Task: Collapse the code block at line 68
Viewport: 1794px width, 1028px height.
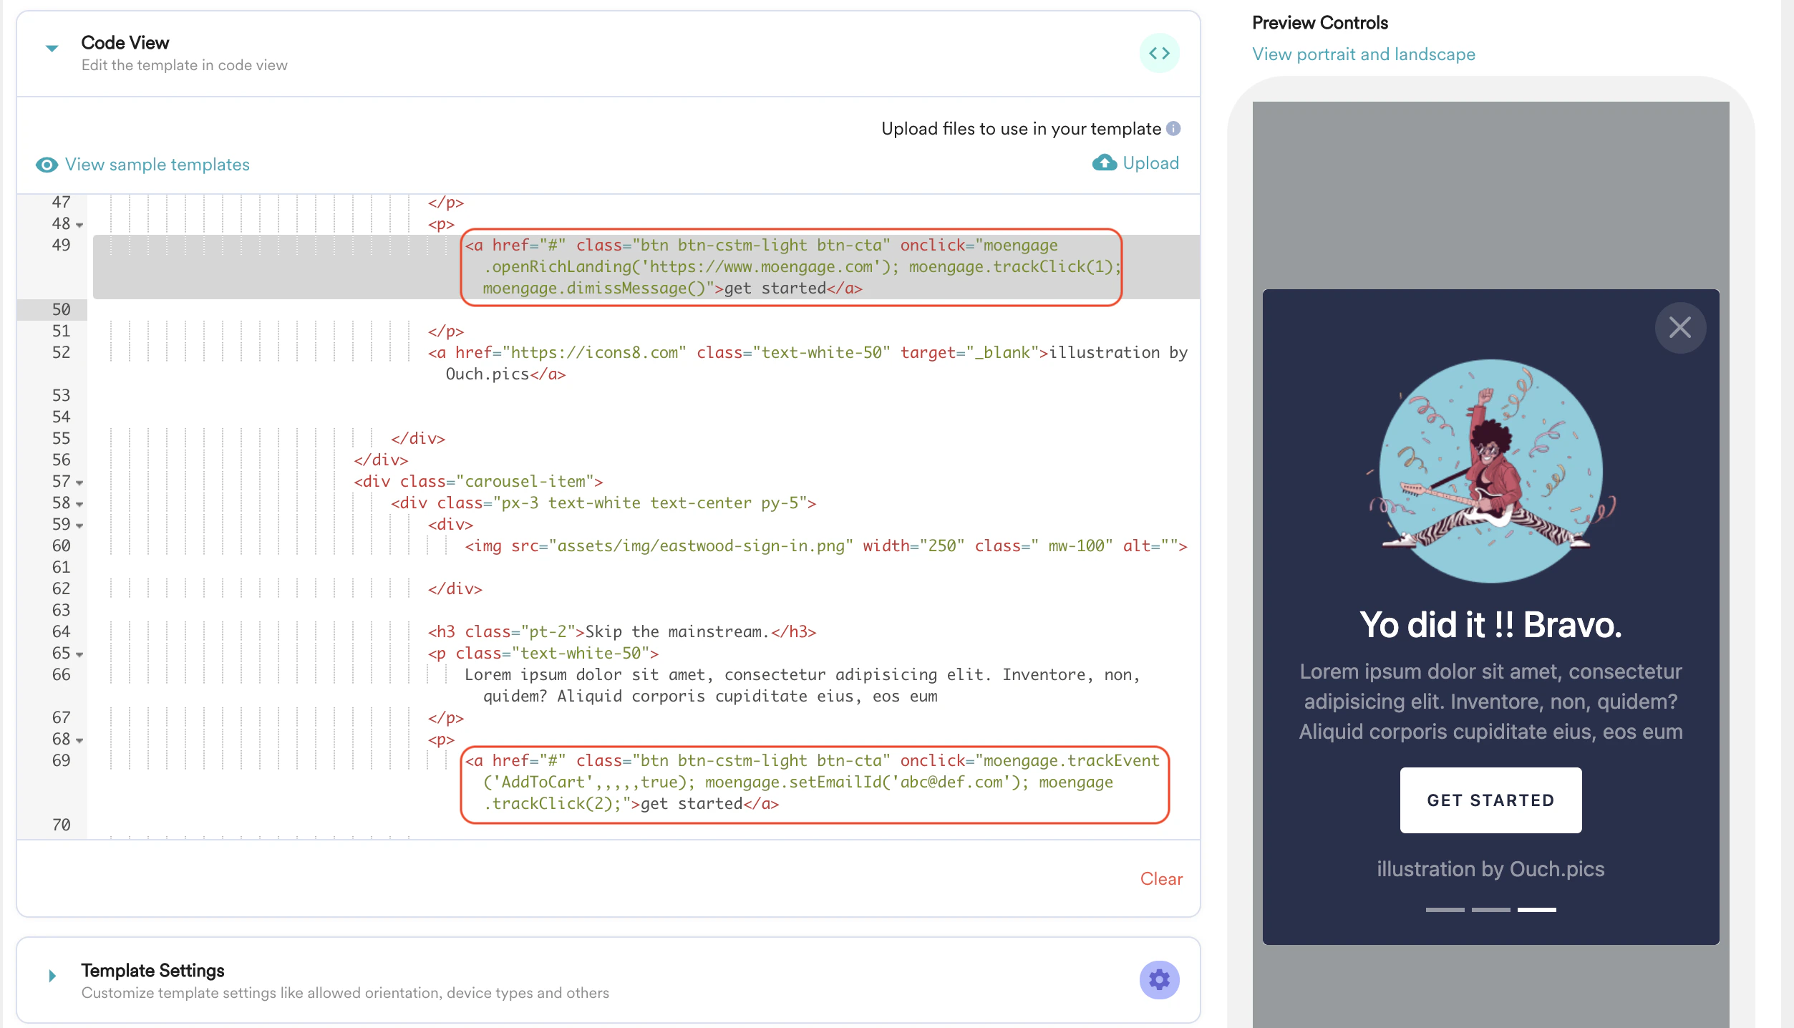Action: (x=79, y=740)
